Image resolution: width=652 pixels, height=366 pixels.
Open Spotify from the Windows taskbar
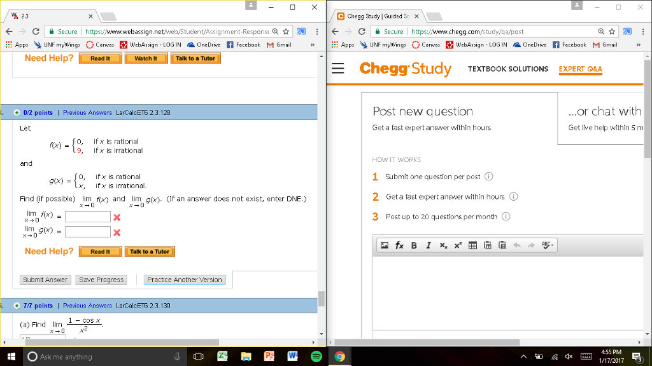click(315, 357)
